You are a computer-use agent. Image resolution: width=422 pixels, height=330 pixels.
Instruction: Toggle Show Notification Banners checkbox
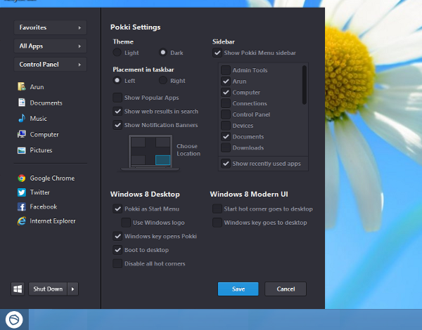tap(117, 125)
